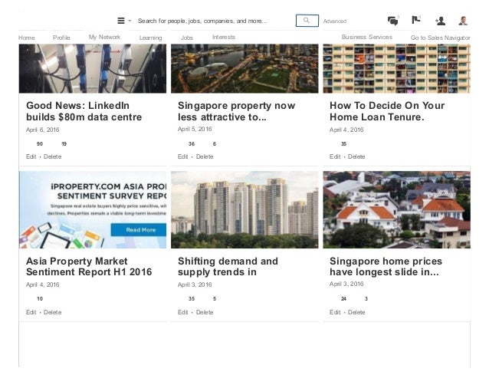489x378 pixels.
Task: Open 'Good News: LinkedIn builds $80m data centre'
Action: point(84,111)
